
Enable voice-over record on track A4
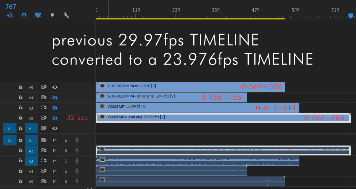tap(77, 171)
